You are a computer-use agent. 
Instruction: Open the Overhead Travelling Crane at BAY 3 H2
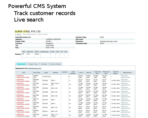tap(23, 88)
